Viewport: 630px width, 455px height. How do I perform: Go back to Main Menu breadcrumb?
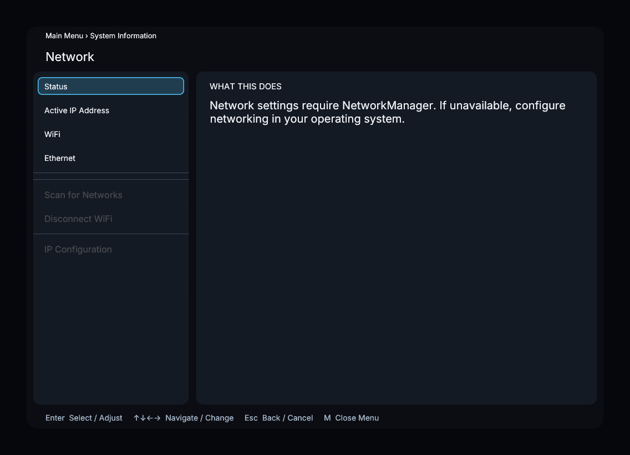64,36
